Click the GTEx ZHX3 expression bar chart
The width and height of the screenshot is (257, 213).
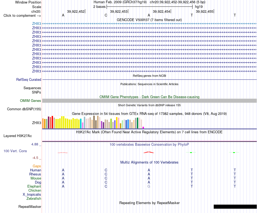(93, 122)
